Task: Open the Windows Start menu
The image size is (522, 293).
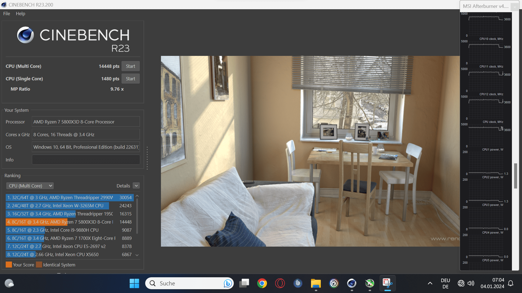Action: pos(134,283)
